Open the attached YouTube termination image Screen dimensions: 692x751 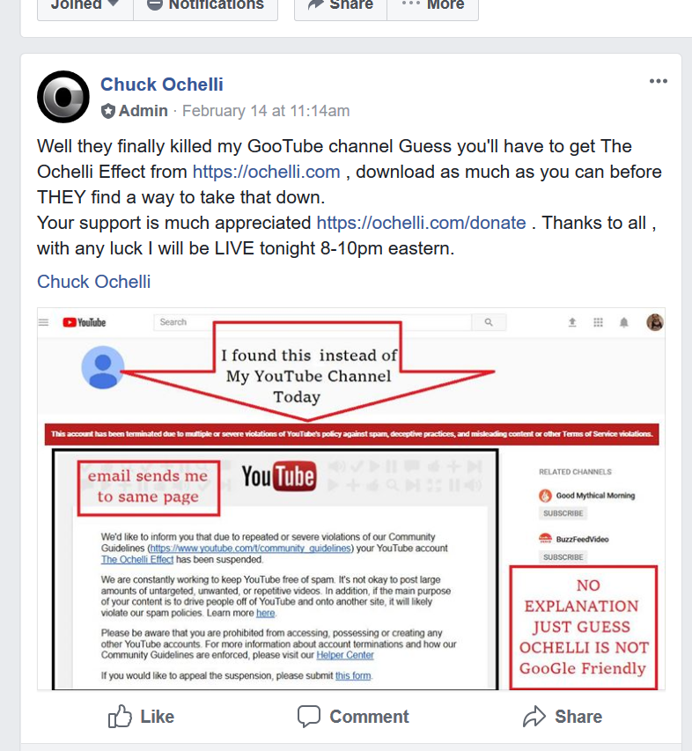[351, 499]
